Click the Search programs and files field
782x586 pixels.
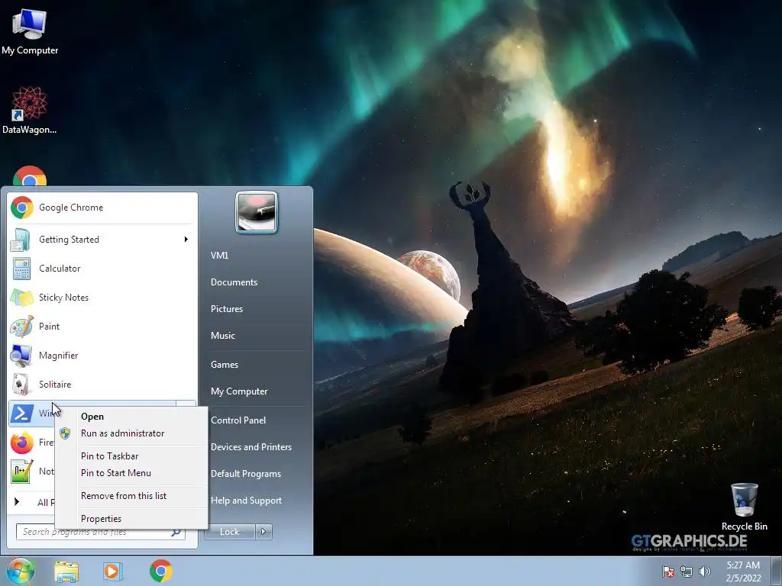click(x=100, y=532)
